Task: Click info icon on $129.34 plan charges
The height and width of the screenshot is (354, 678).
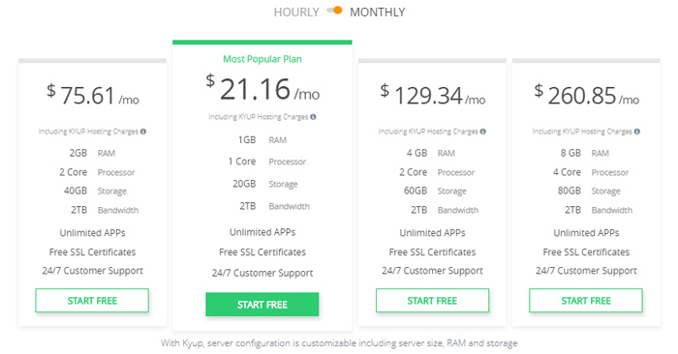Action: [x=483, y=132]
